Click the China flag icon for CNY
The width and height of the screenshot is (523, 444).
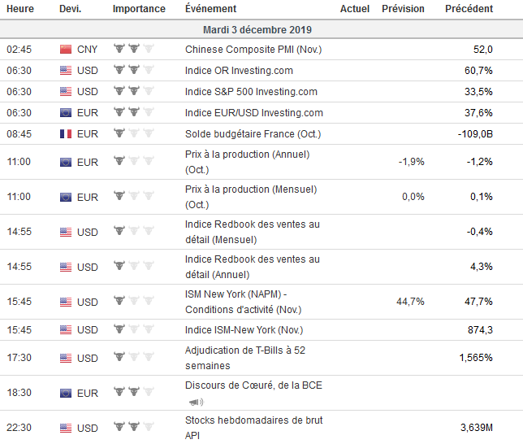tap(66, 50)
